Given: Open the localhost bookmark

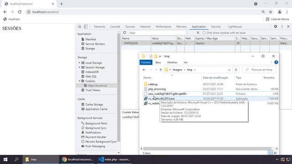Looking at the screenshot, I should pos(11,19).
